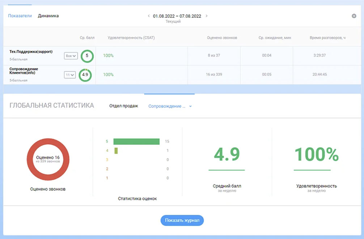Switch to the Динамика tab
The image size is (364, 239).
coord(49,16)
